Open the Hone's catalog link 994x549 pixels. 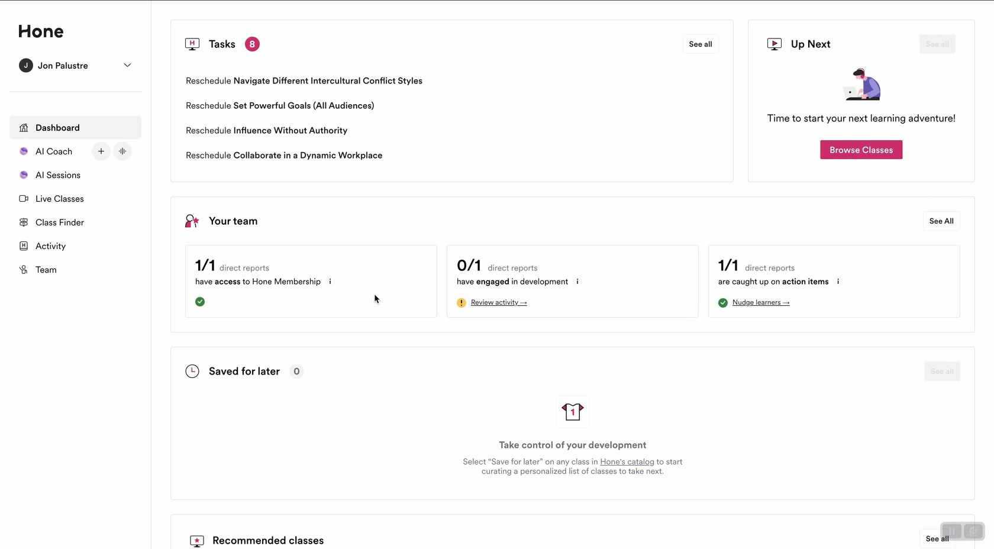pos(627,462)
